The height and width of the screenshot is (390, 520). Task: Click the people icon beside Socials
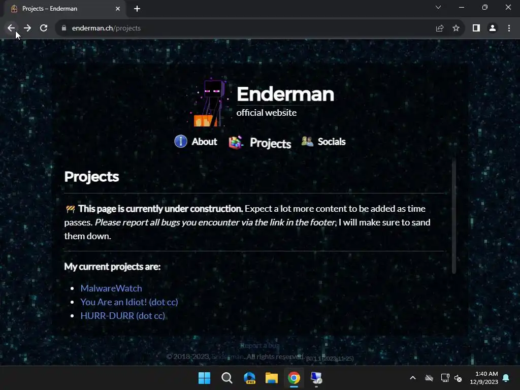click(x=307, y=141)
